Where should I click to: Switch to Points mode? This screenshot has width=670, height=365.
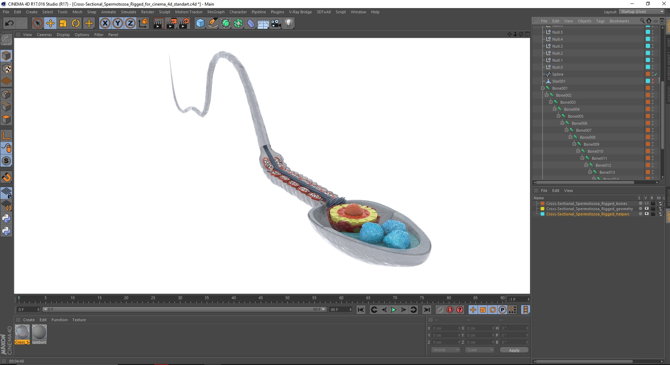[x=7, y=94]
